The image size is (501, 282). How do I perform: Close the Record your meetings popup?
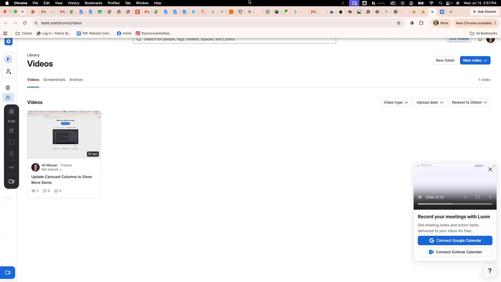point(490,170)
